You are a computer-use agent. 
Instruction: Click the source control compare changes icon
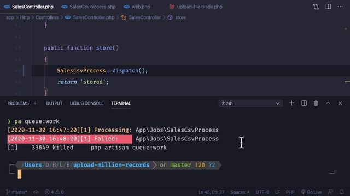(316, 7)
